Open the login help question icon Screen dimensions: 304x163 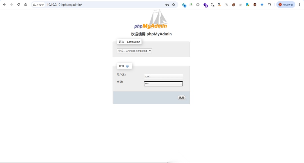click(127, 66)
